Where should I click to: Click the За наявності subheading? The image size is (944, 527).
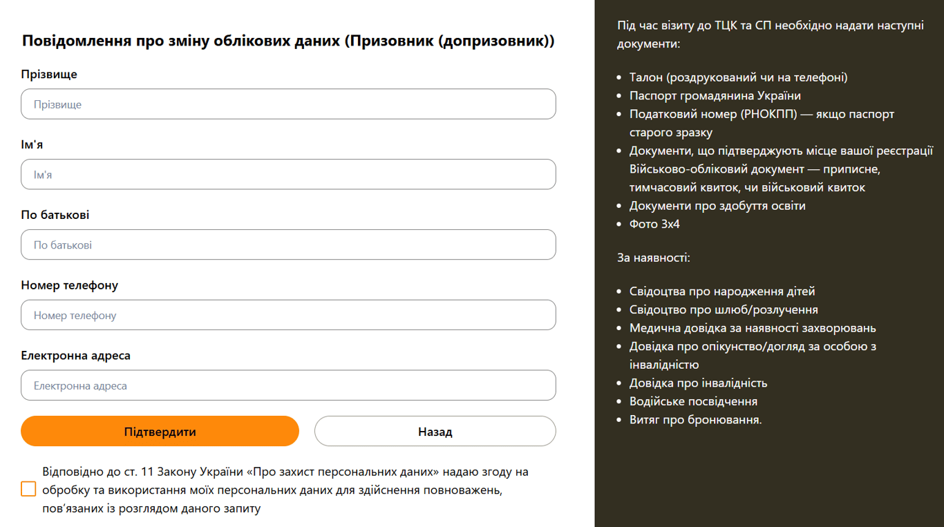tap(654, 258)
